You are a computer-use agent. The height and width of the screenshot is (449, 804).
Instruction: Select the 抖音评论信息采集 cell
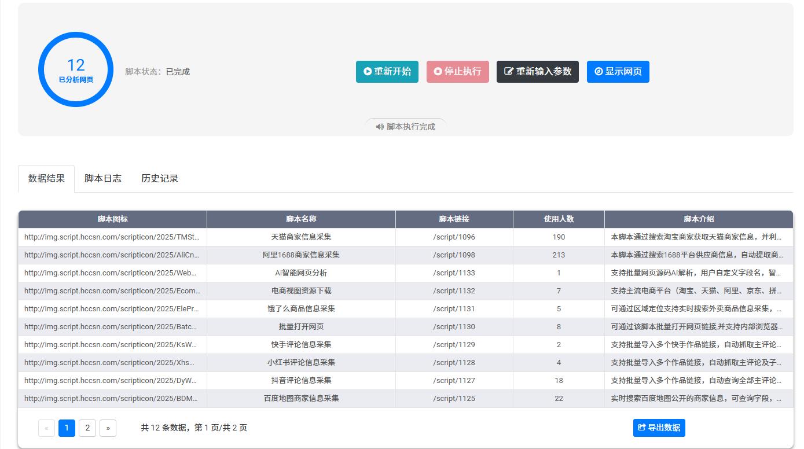(301, 381)
